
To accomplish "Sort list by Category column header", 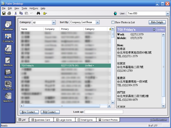I will 95,29.
